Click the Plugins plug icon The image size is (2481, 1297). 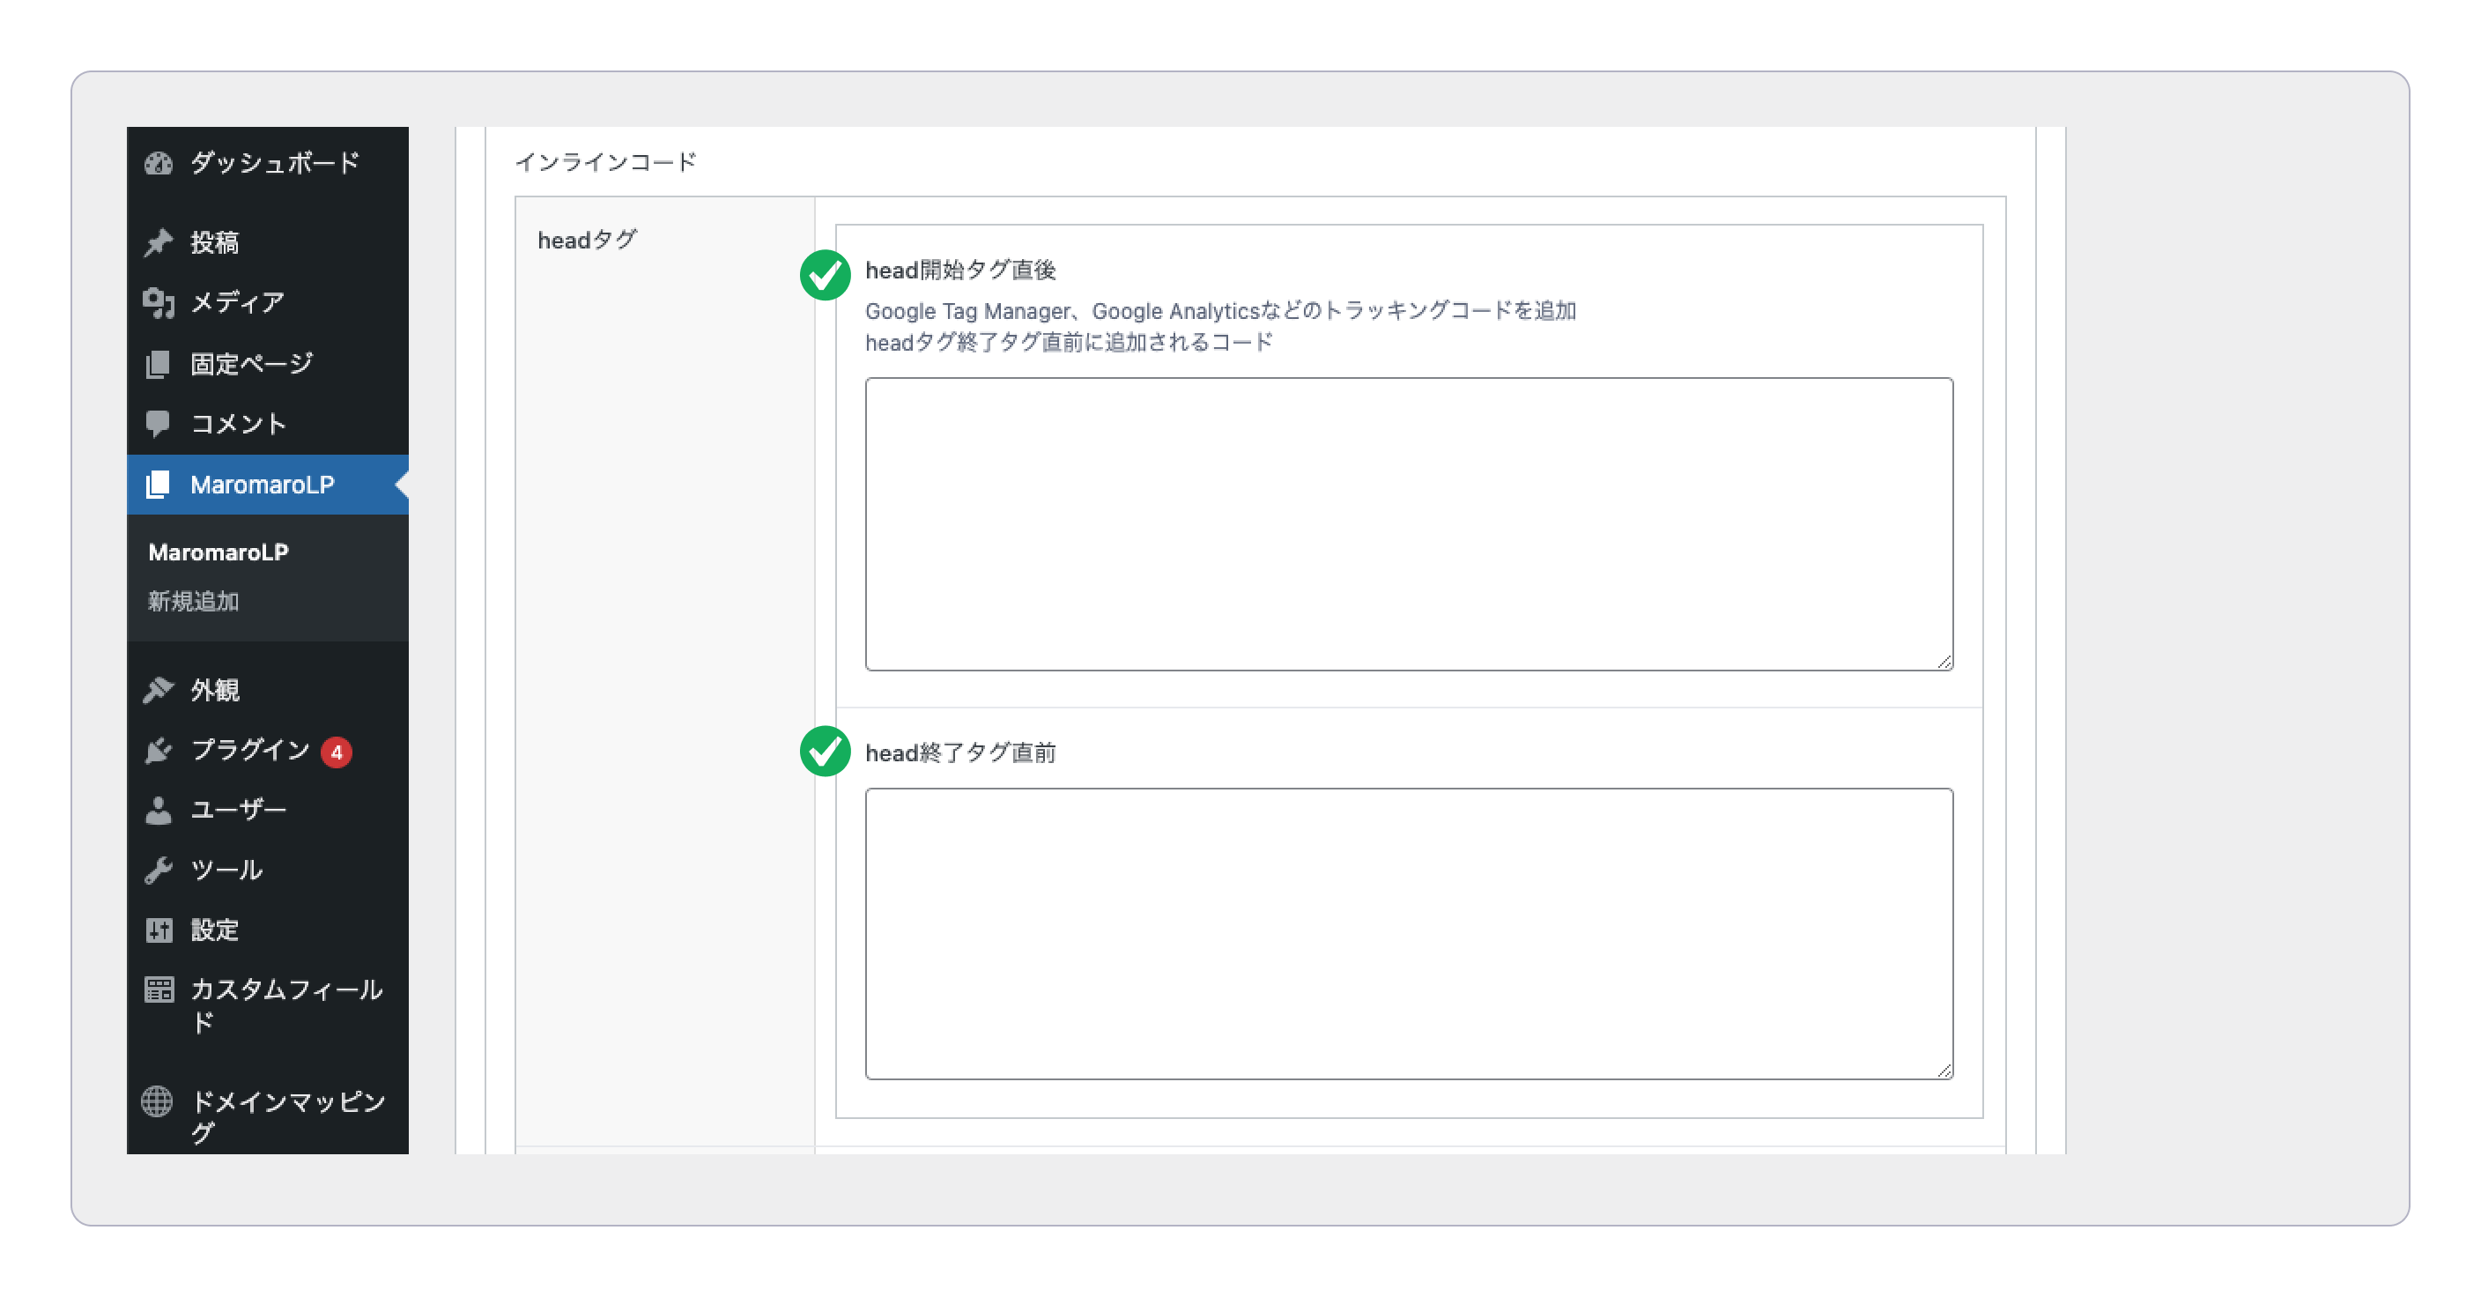[x=158, y=750]
